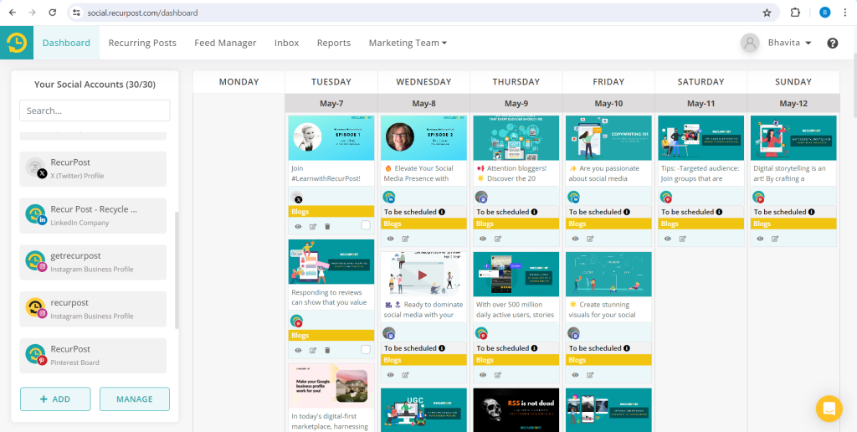The image size is (857, 432).
Task: Reload the page in the browser
Action: coord(53,13)
